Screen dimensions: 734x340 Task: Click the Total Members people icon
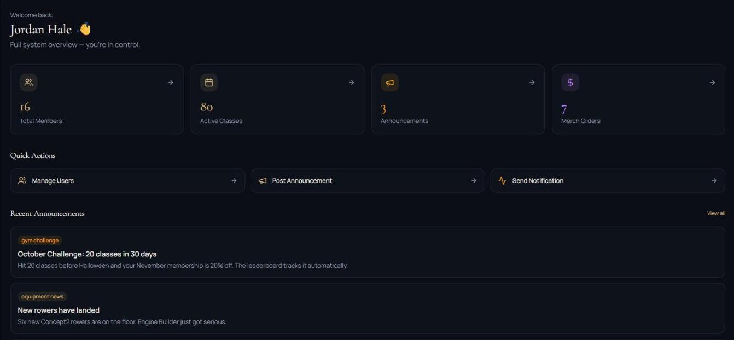28,83
